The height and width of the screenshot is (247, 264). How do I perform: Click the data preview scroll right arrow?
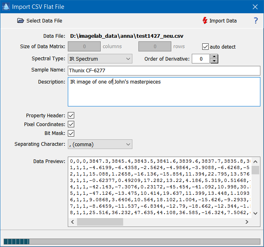[x=247, y=222]
